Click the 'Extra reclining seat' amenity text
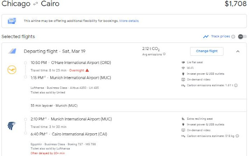This screenshot has height=156, width=249. click(200, 119)
